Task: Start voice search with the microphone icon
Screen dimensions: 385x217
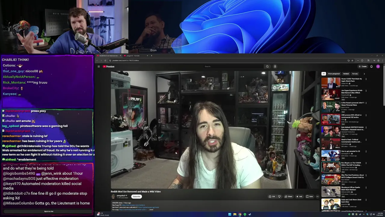Action: click(x=275, y=67)
